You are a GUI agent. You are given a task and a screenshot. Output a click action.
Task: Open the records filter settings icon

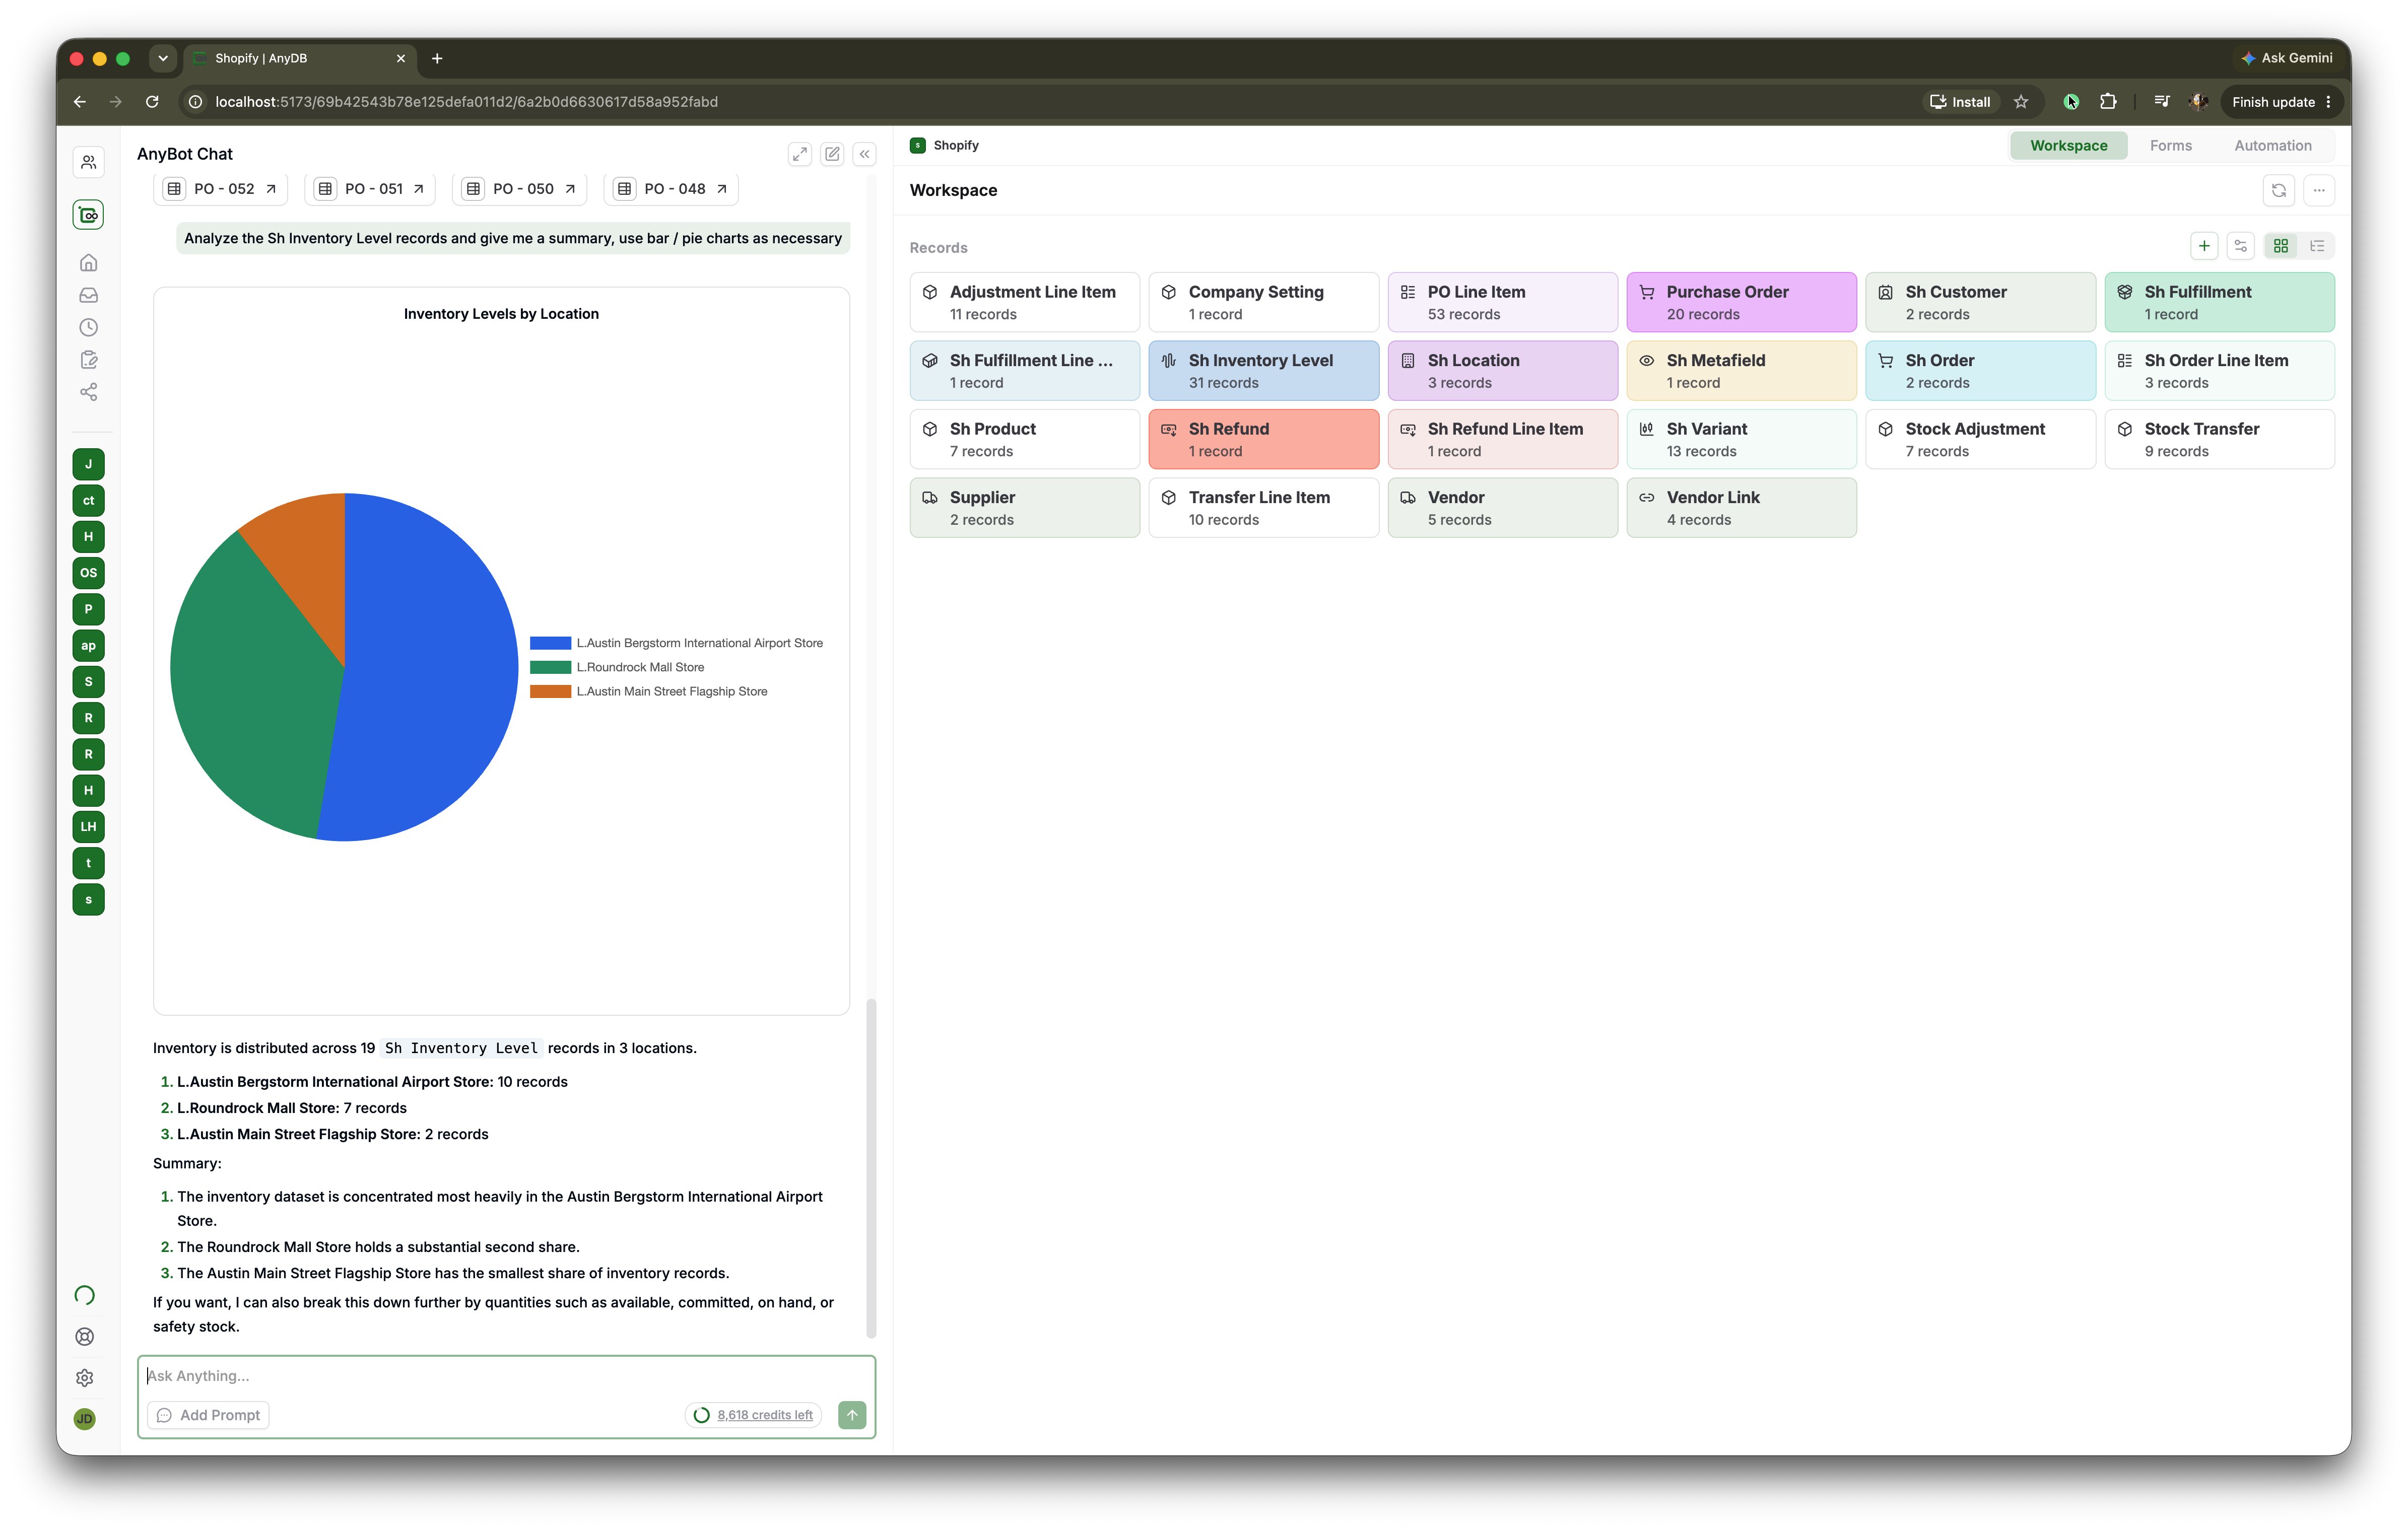(2241, 246)
